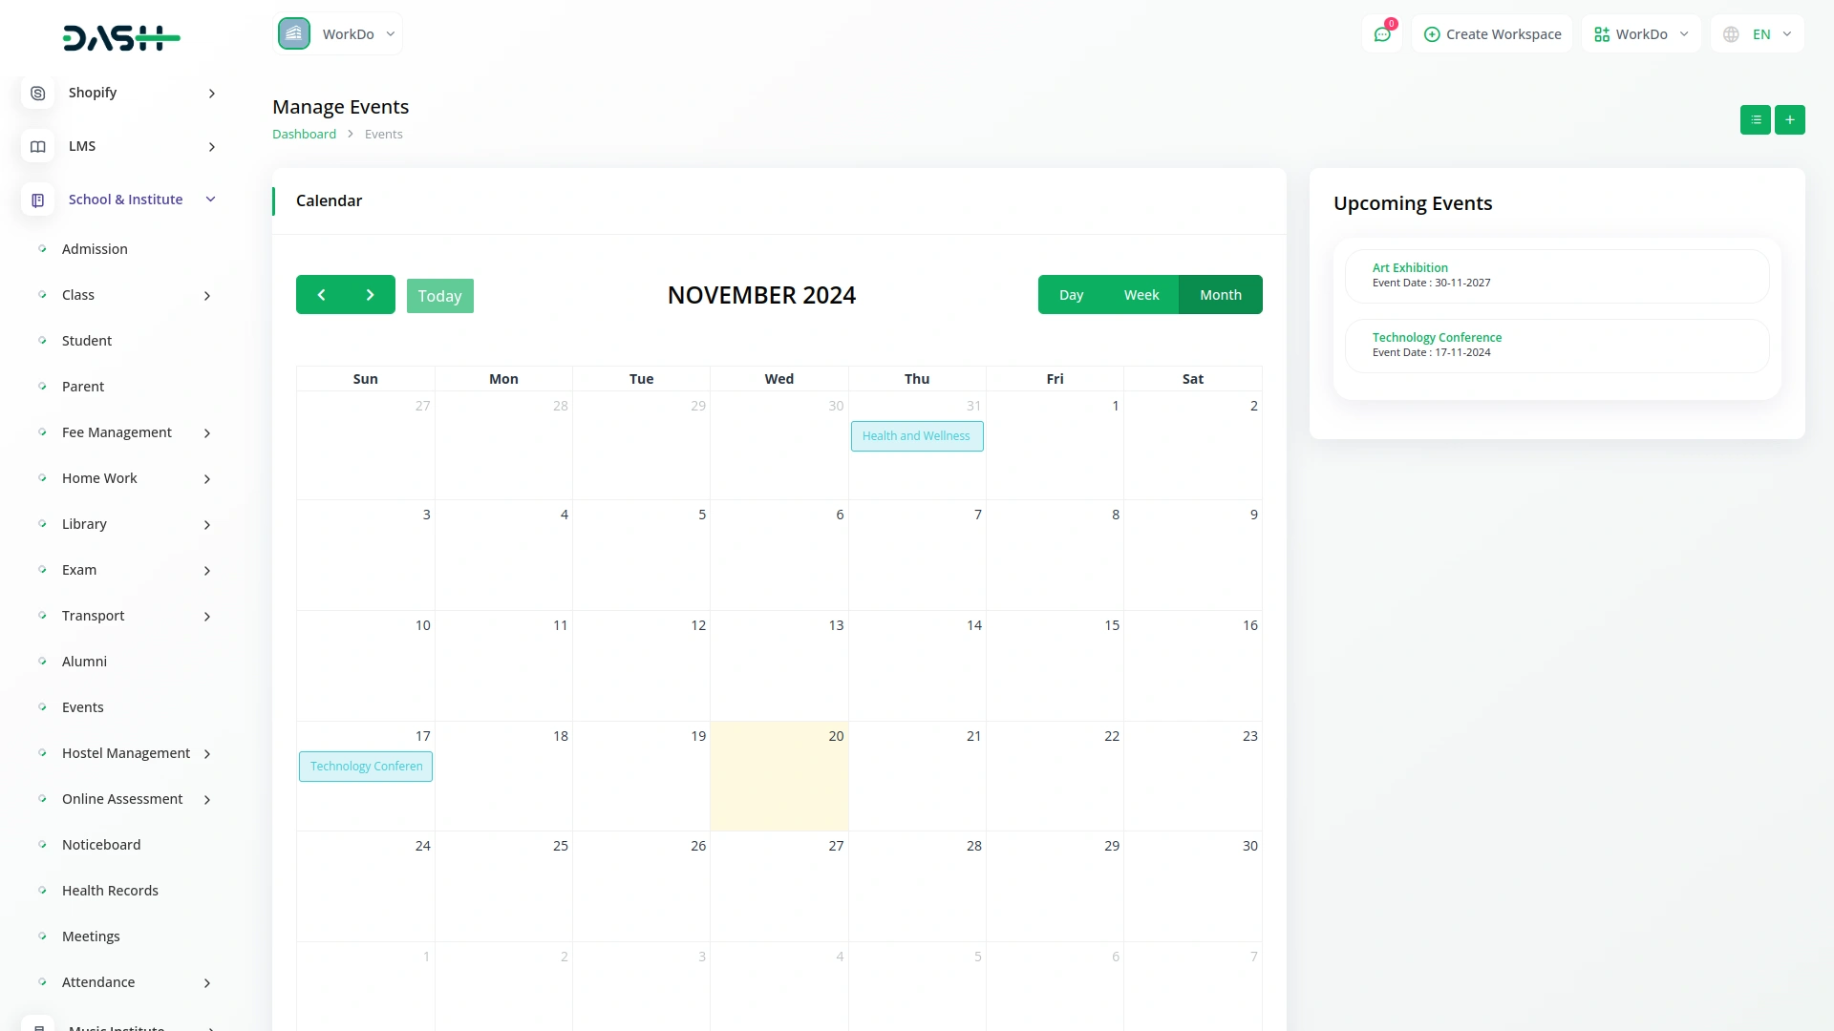Click the LMS book icon

[38, 146]
